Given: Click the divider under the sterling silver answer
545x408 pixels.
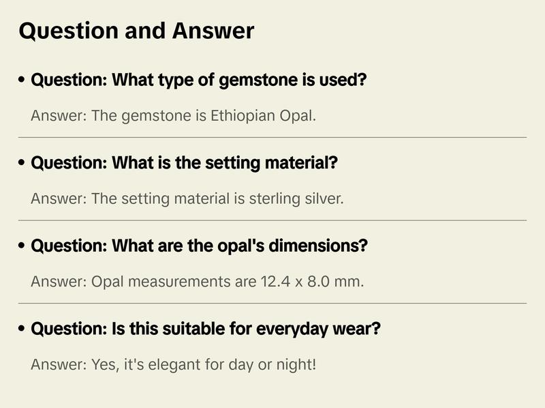Looking at the screenshot, I should point(272,220).
